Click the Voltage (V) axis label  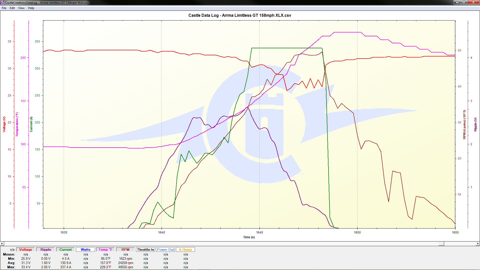click(x=4, y=124)
